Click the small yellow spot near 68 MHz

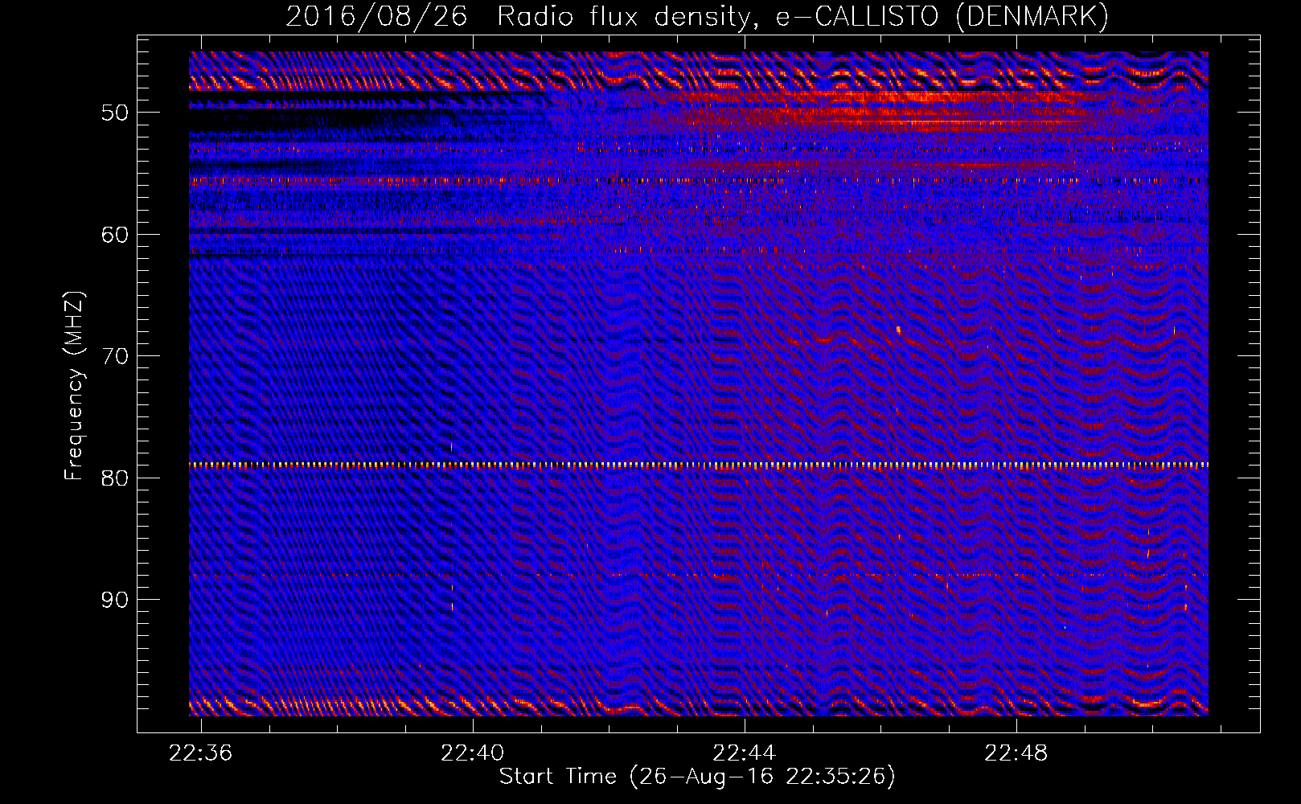point(898,329)
